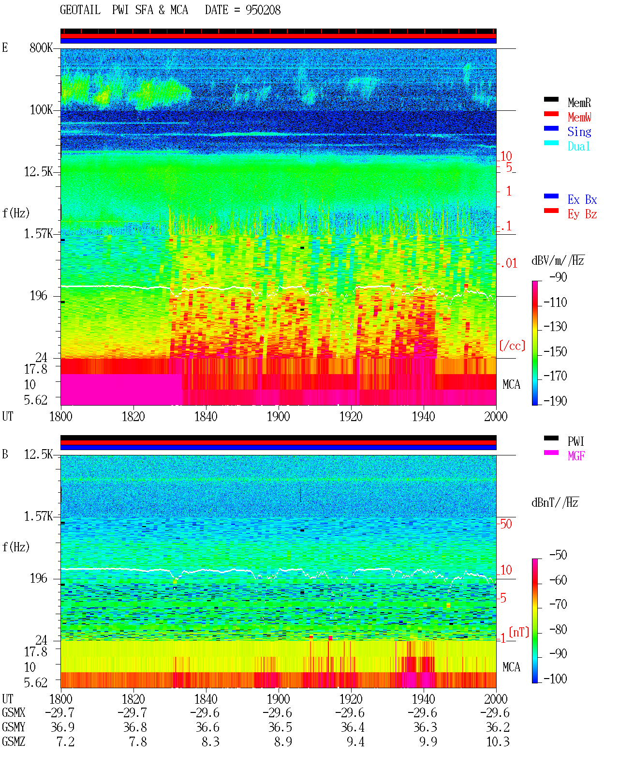
Task: Select the MGF legend label
Action: coord(576,456)
